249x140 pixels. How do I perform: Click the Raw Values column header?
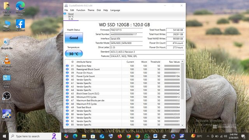click(x=171, y=62)
